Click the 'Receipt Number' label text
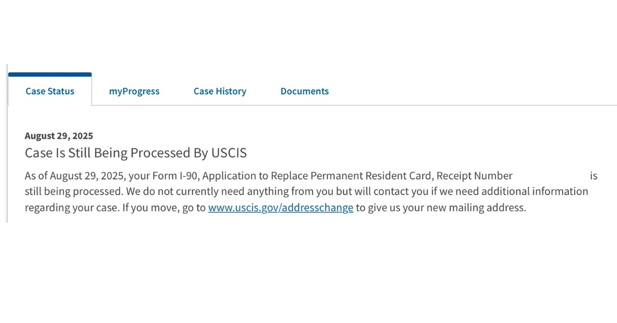 (x=474, y=176)
